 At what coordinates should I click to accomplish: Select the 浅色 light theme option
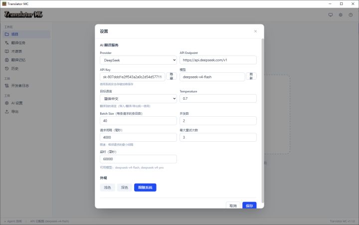point(107,188)
